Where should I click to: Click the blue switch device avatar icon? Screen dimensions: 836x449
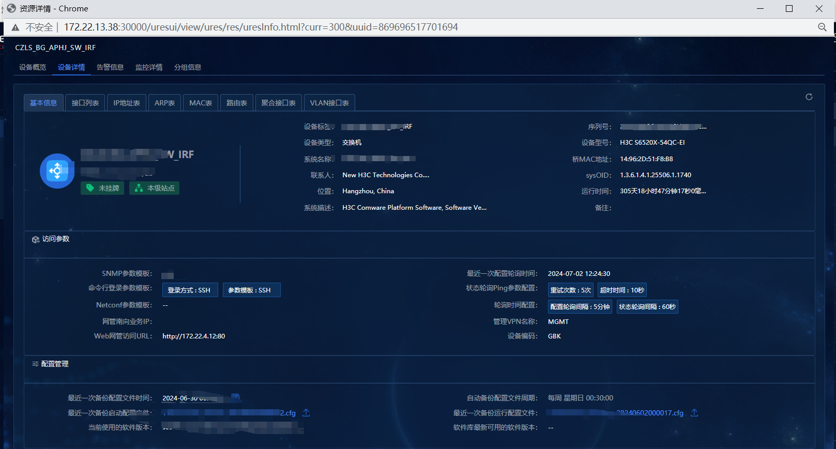(x=57, y=171)
